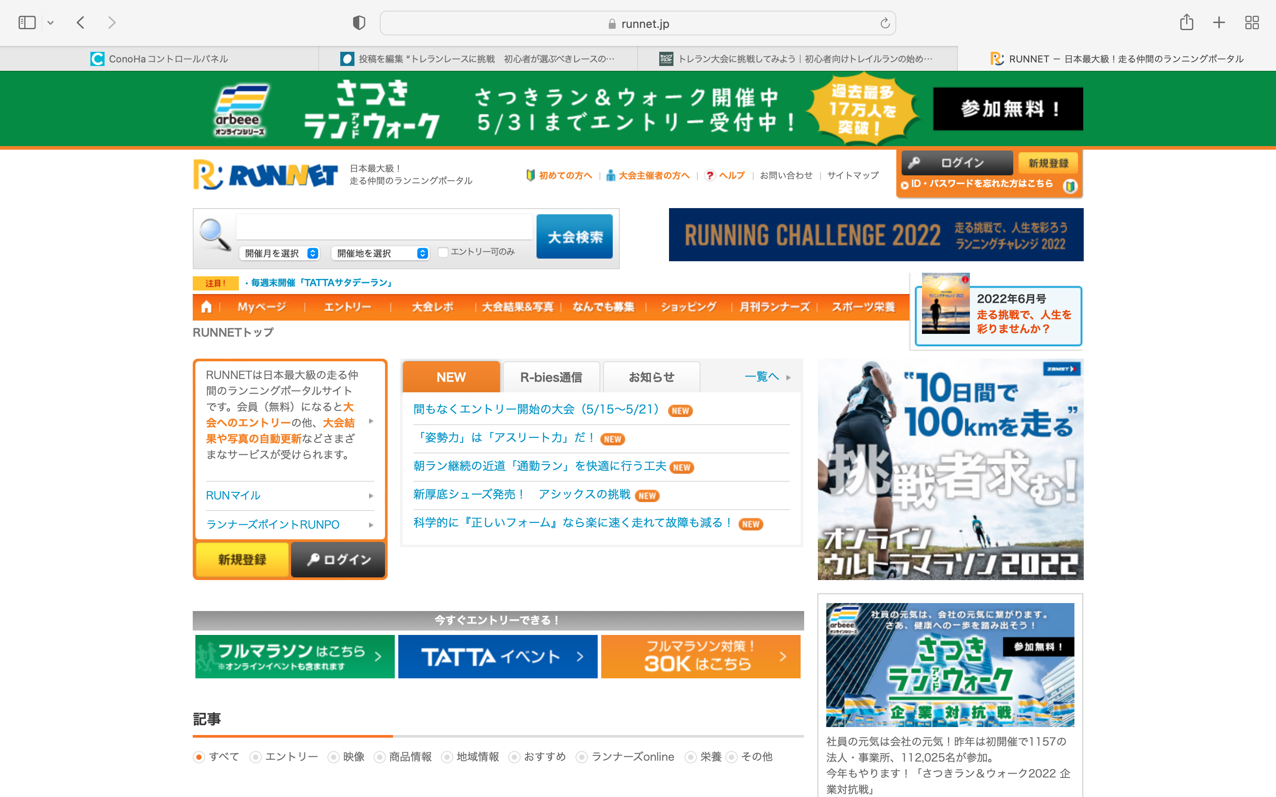Click the yellow 新規登録 button in sidebar
The width and height of the screenshot is (1276, 797).
242,559
